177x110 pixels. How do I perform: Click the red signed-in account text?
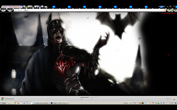[168, 13]
